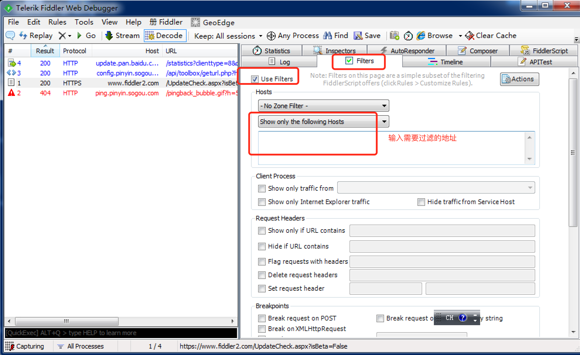Image resolution: width=580 pixels, height=355 pixels.
Task: Expand toolbar overflow arrow
Action: tap(576, 39)
